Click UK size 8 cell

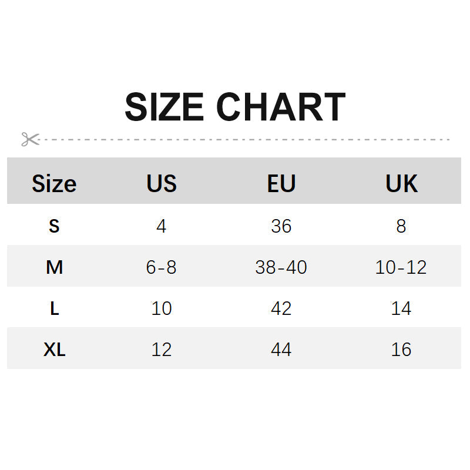401,226
